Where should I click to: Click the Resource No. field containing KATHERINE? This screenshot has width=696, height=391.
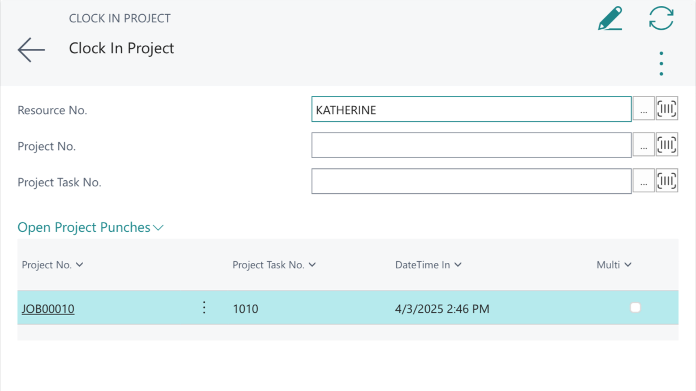tap(471, 109)
